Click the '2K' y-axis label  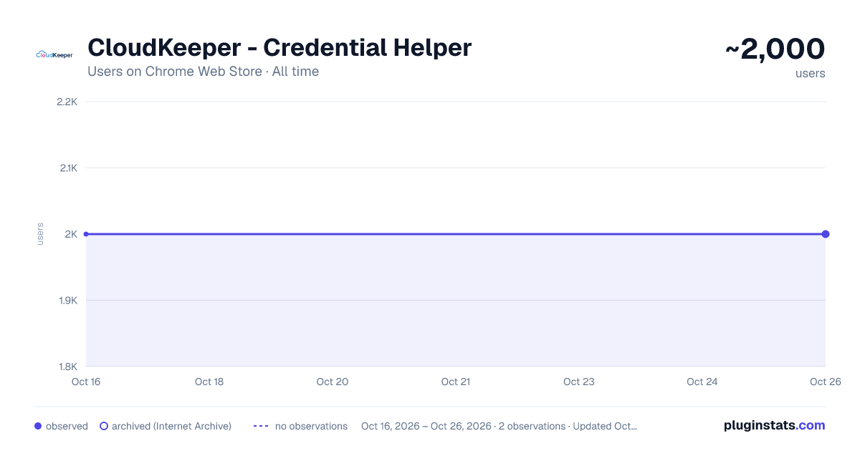(x=71, y=234)
